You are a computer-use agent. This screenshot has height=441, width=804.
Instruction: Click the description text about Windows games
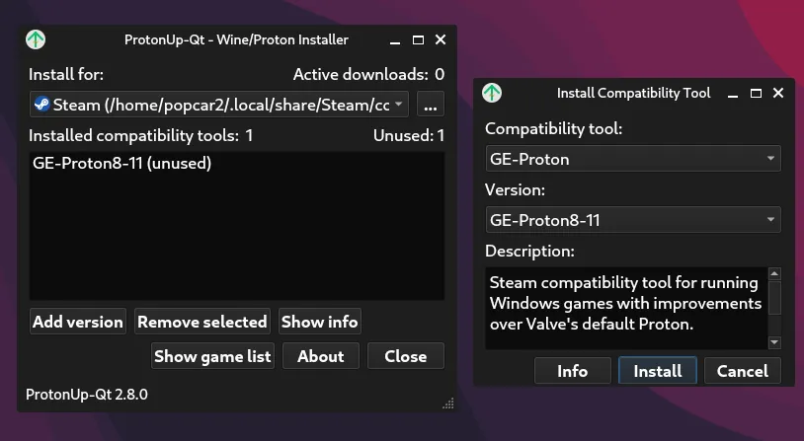pyautogui.click(x=625, y=303)
